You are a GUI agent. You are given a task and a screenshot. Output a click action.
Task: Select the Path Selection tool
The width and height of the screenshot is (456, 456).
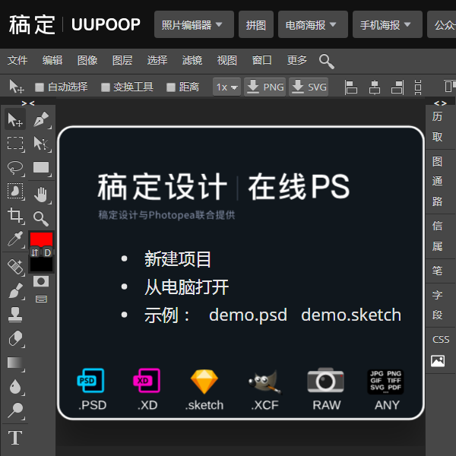pyautogui.click(x=41, y=144)
